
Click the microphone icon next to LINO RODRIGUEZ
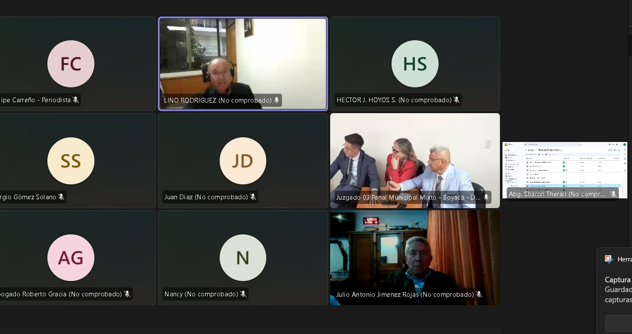(x=276, y=100)
